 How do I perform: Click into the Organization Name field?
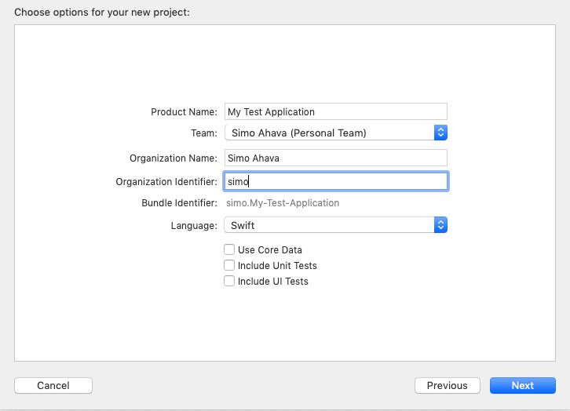point(335,158)
